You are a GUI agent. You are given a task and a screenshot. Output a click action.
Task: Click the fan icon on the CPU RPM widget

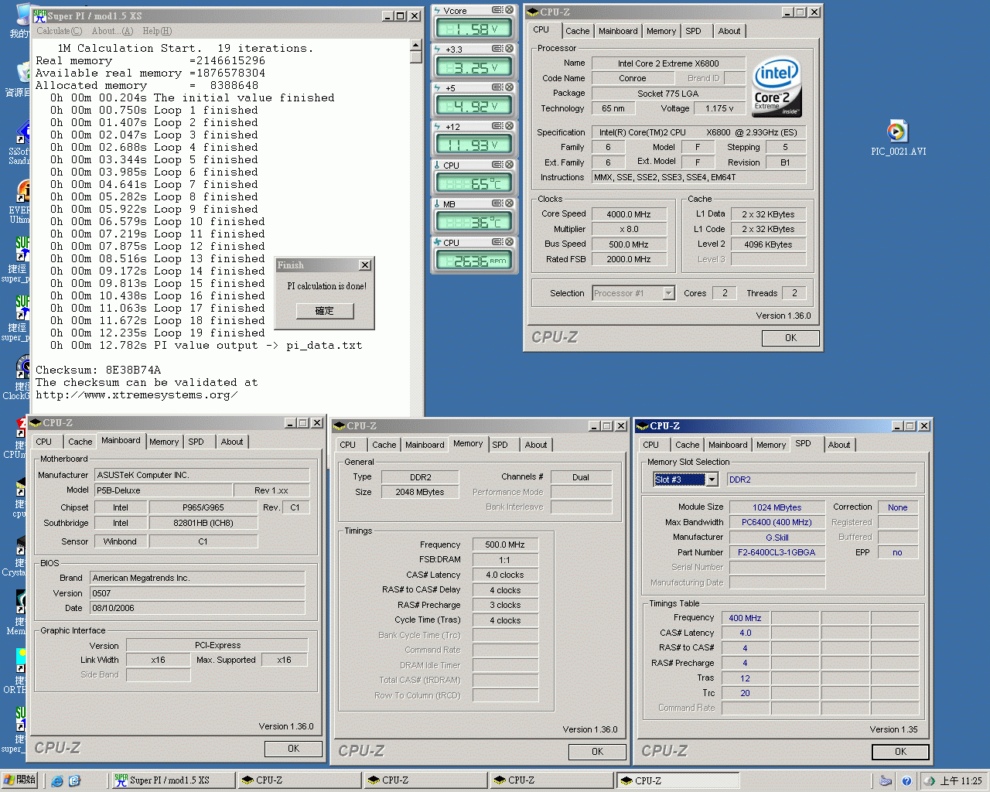[438, 242]
